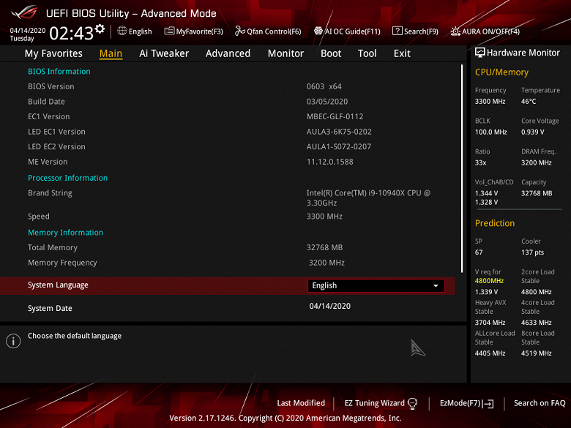Click the CPU Temperature 46°C reading
The image size is (571, 428).
(529, 102)
